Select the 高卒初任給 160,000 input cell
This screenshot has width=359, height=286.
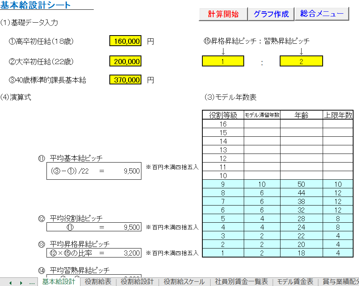click(x=125, y=41)
